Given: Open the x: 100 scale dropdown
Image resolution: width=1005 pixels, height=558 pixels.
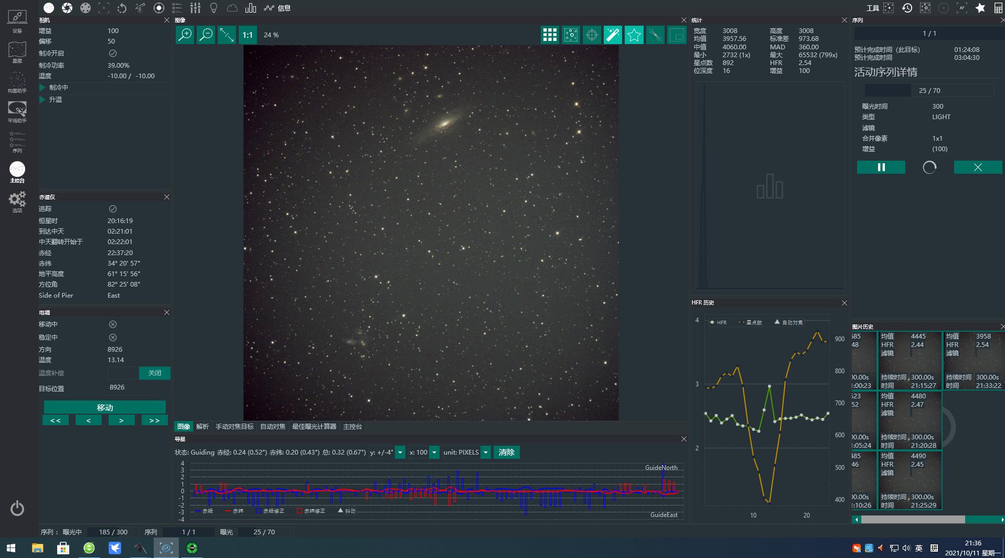Looking at the screenshot, I should 434,452.
